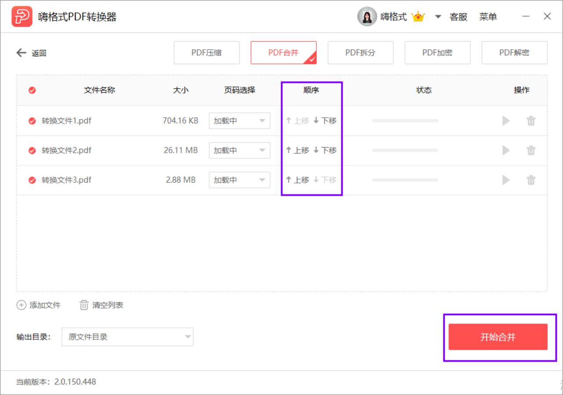Click the username 嗨格式
563x395 pixels.
[x=394, y=17]
